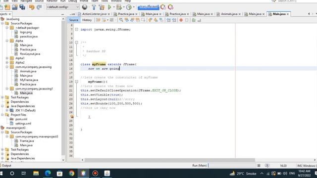Run the project with green play button
This screenshot has width=317, height=178.
pyautogui.click(x=109, y=7)
